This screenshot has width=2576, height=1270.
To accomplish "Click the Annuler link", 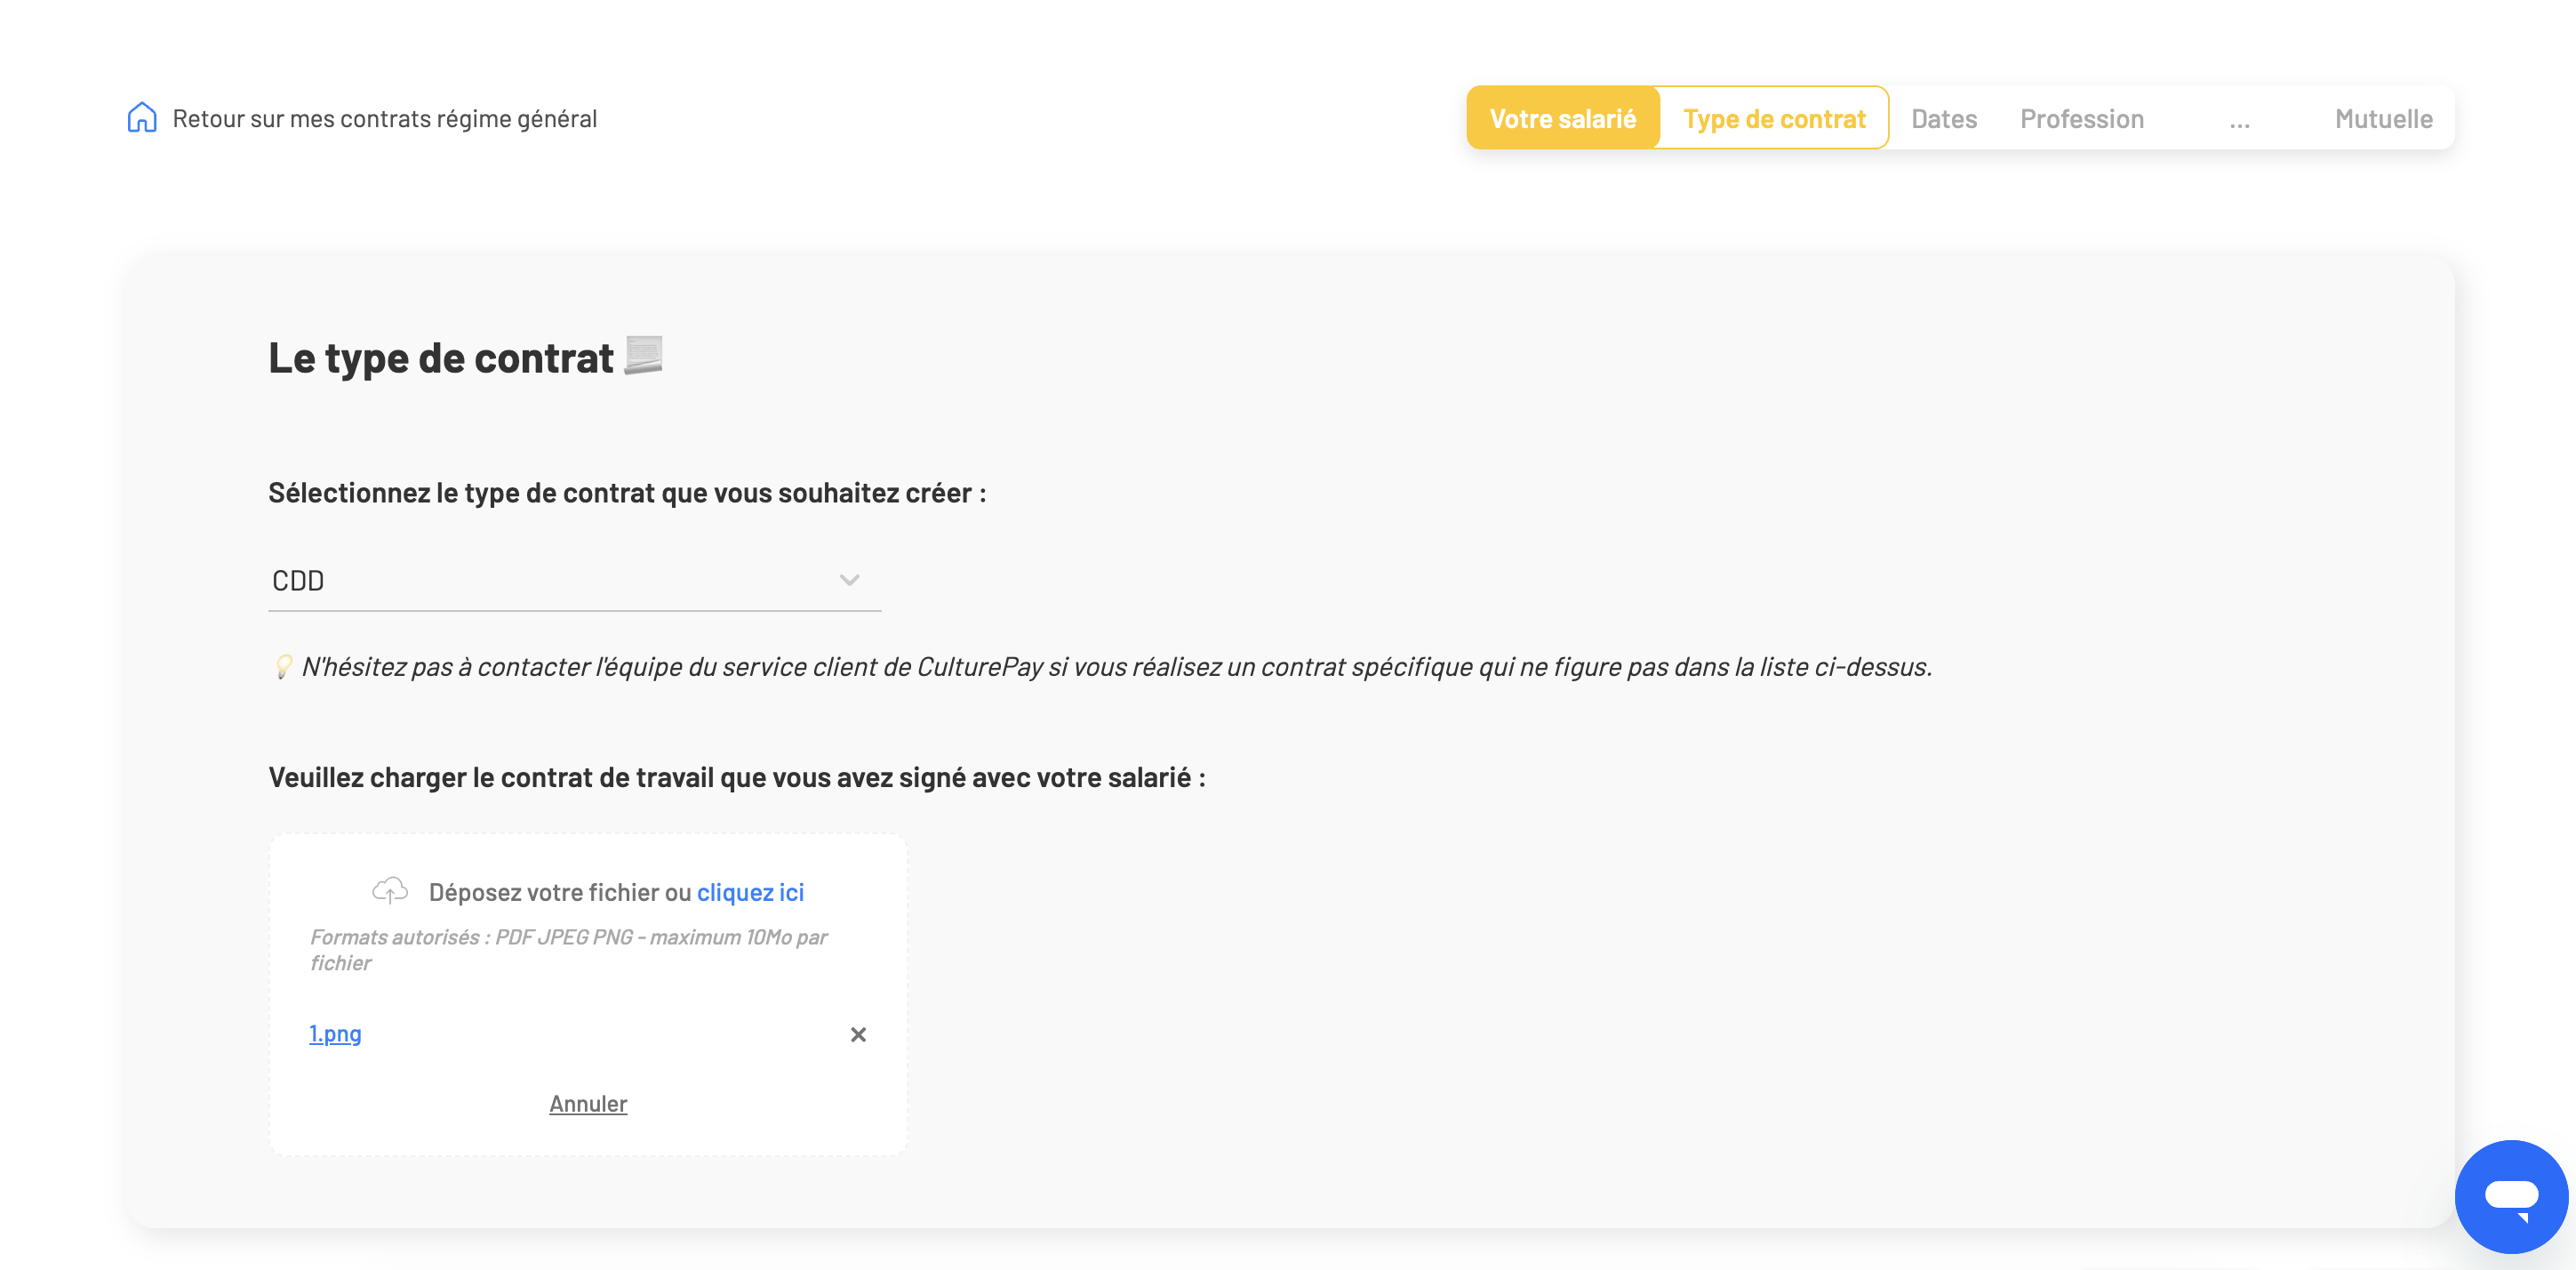I will pyautogui.click(x=588, y=1103).
